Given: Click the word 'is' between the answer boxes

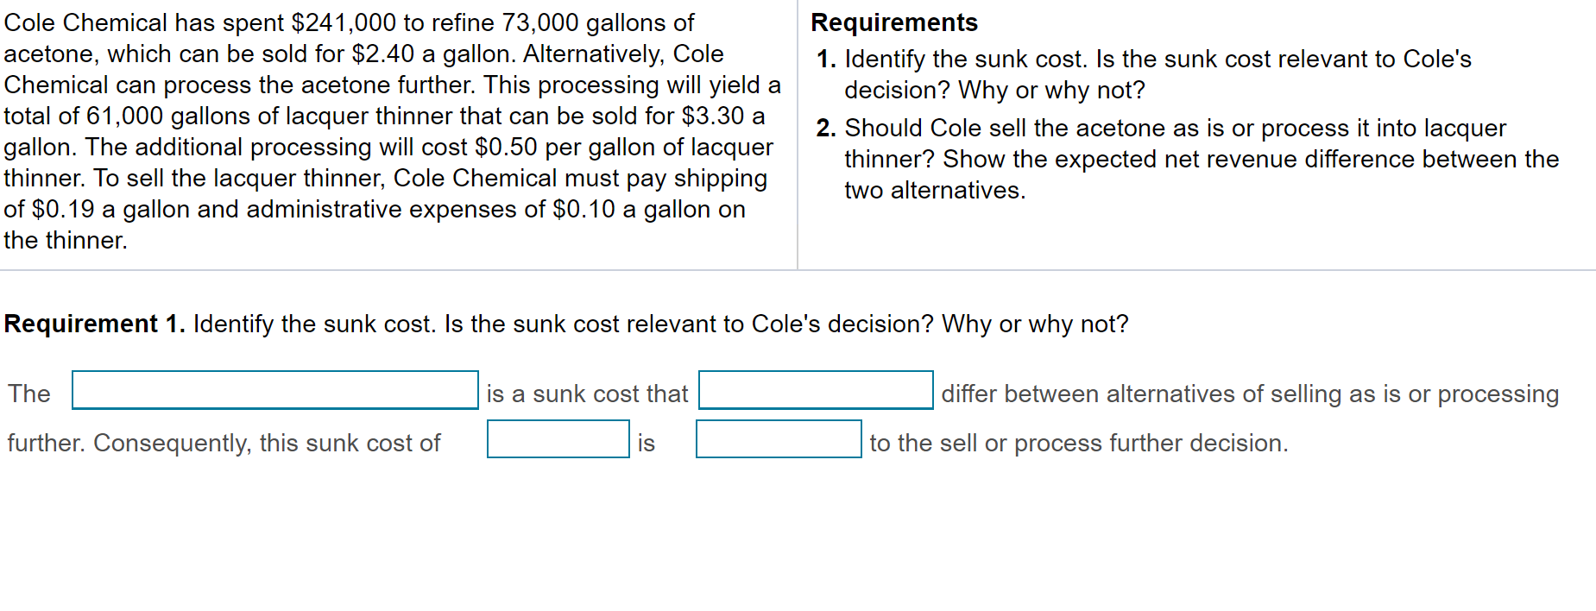Looking at the screenshot, I should click(x=647, y=442).
